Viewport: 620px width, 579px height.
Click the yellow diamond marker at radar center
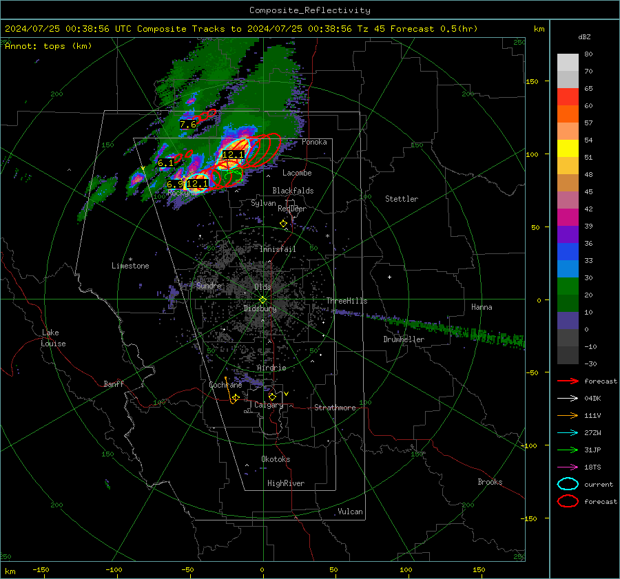tap(262, 300)
